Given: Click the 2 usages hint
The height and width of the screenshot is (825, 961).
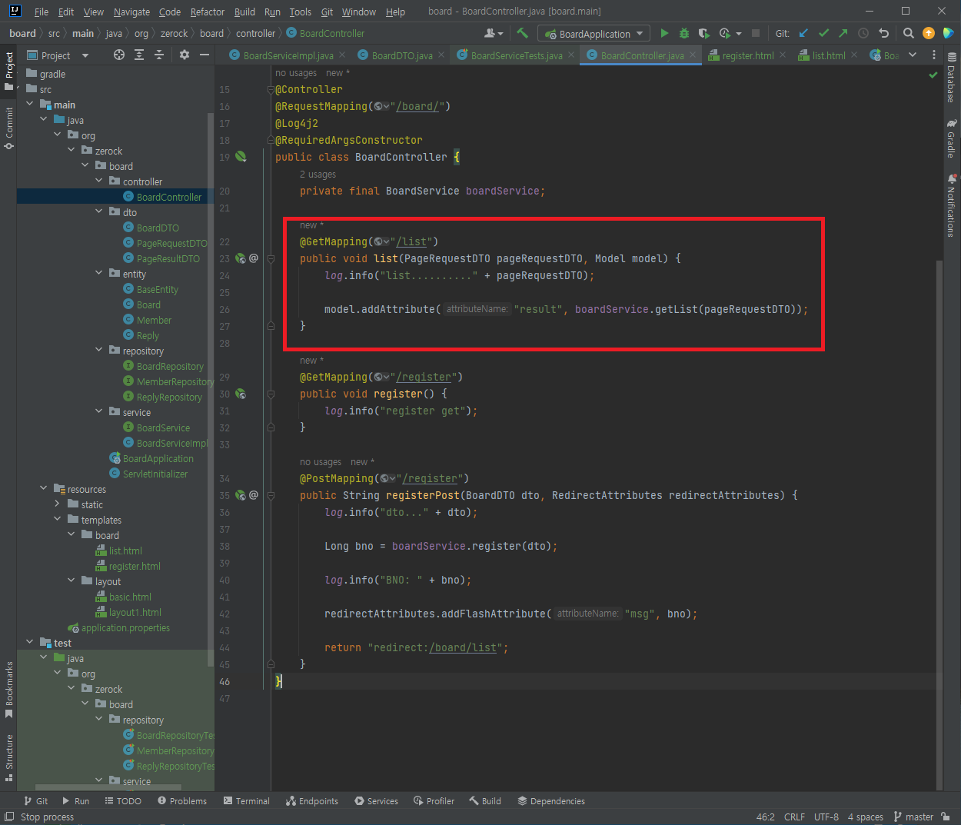Looking at the screenshot, I should pos(318,175).
